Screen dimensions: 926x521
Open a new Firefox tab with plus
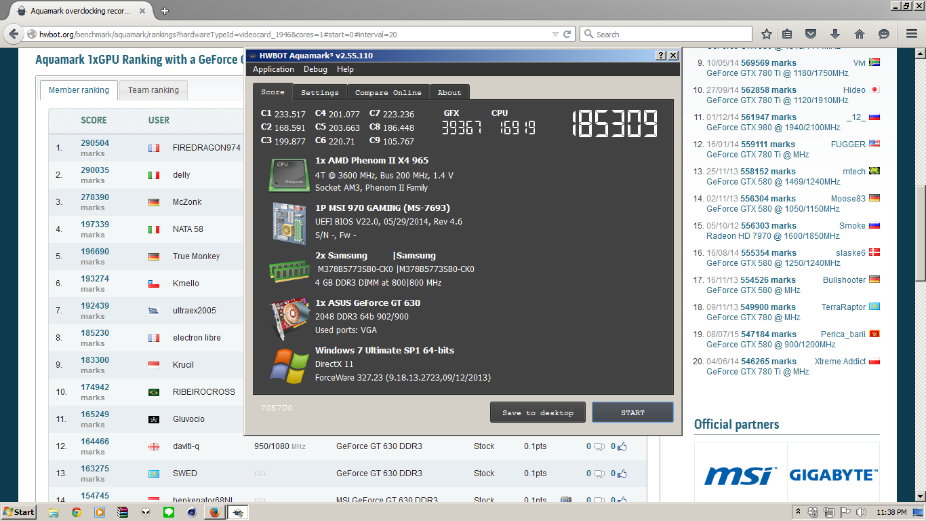165,11
